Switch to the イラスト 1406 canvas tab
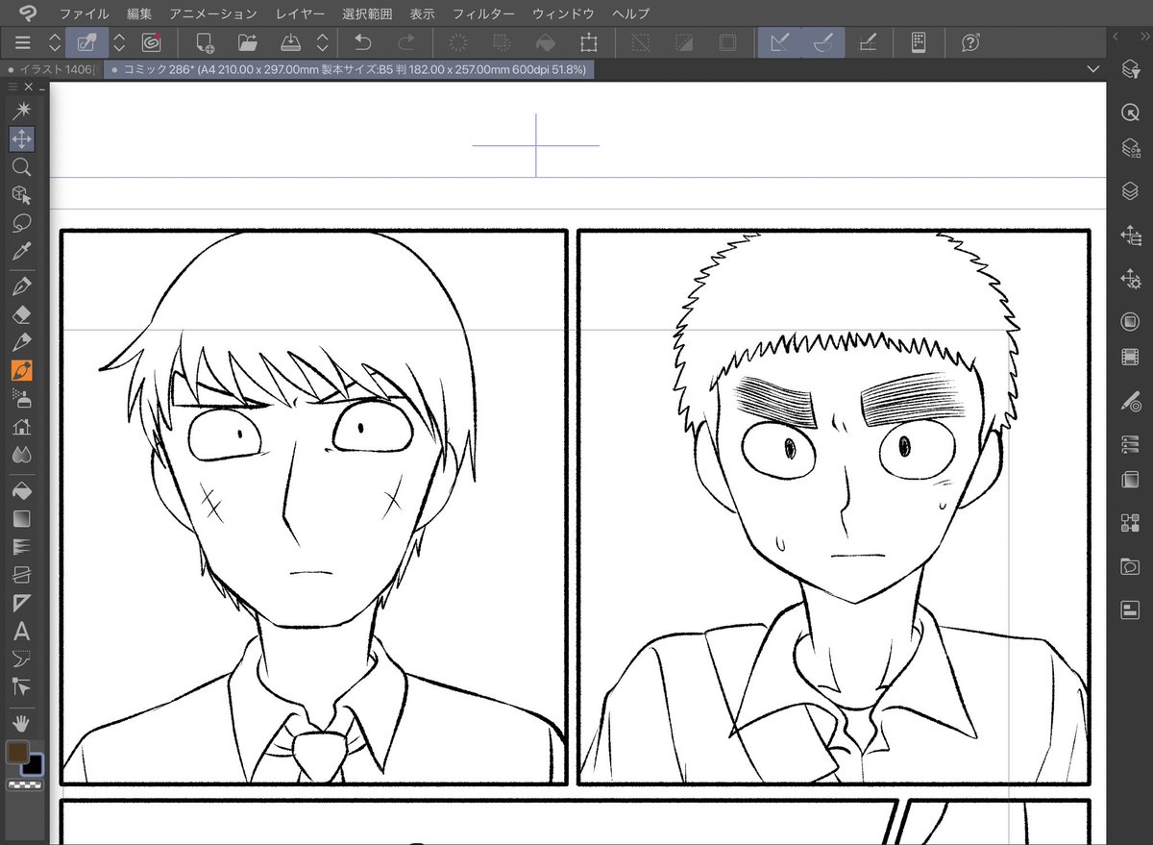Screen dimensions: 1153x845 tap(50, 69)
